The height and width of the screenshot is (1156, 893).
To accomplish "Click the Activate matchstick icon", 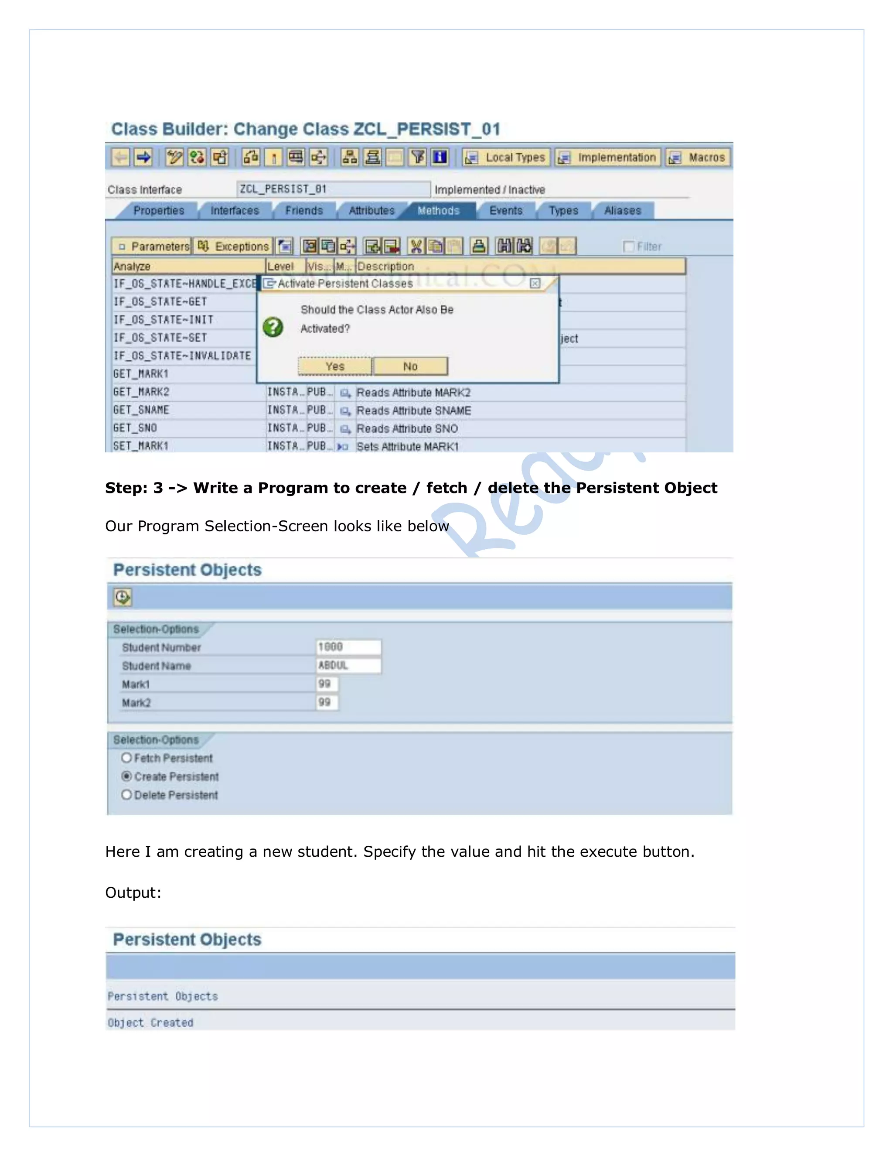I will (x=273, y=157).
